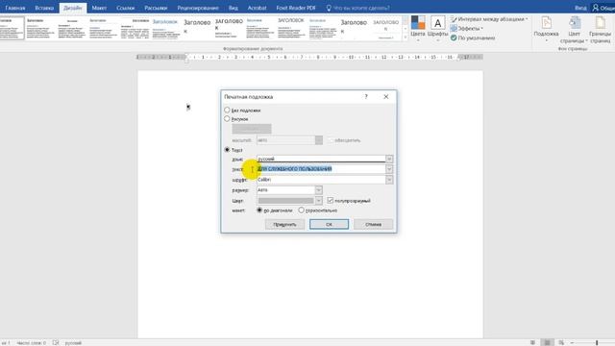Click the Отмена cancel button

(x=374, y=224)
